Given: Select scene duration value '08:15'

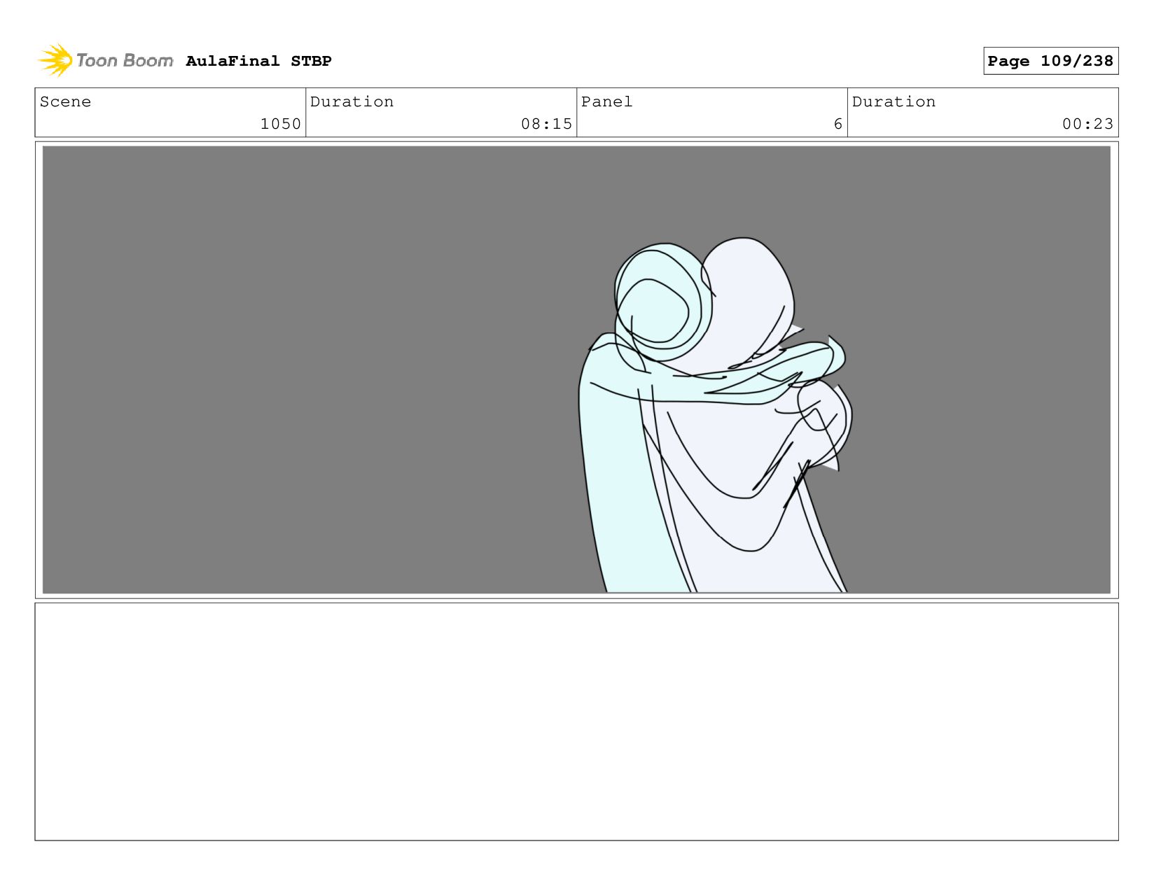Looking at the screenshot, I should coord(546,124).
